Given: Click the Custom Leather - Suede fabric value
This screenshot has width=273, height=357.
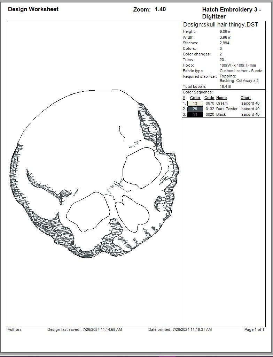Looking at the screenshot, I should coord(241,71).
